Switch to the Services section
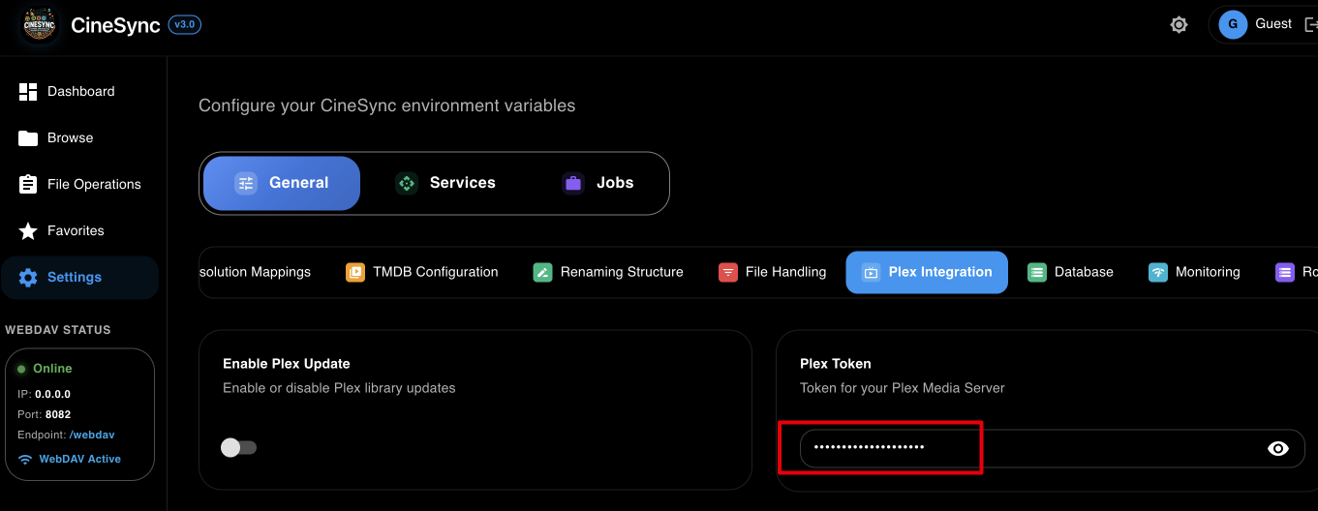1318x511 pixels. (445, 183)
